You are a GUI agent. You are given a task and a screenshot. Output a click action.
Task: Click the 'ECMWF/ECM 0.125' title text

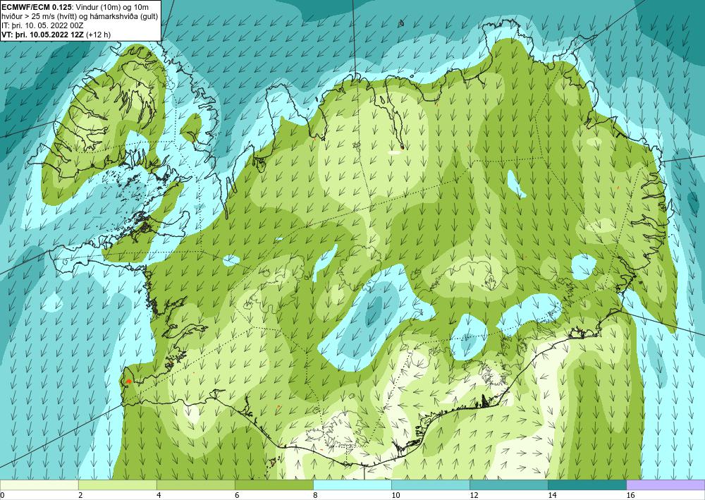36,7
